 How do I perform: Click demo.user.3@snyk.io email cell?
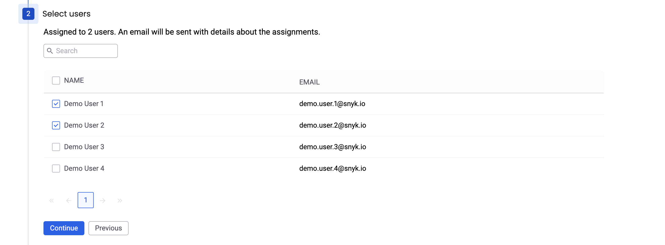coord(333,147)
